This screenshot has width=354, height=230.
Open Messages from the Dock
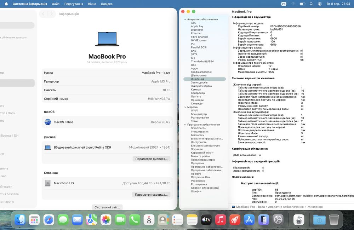click(x=63, y=220)
